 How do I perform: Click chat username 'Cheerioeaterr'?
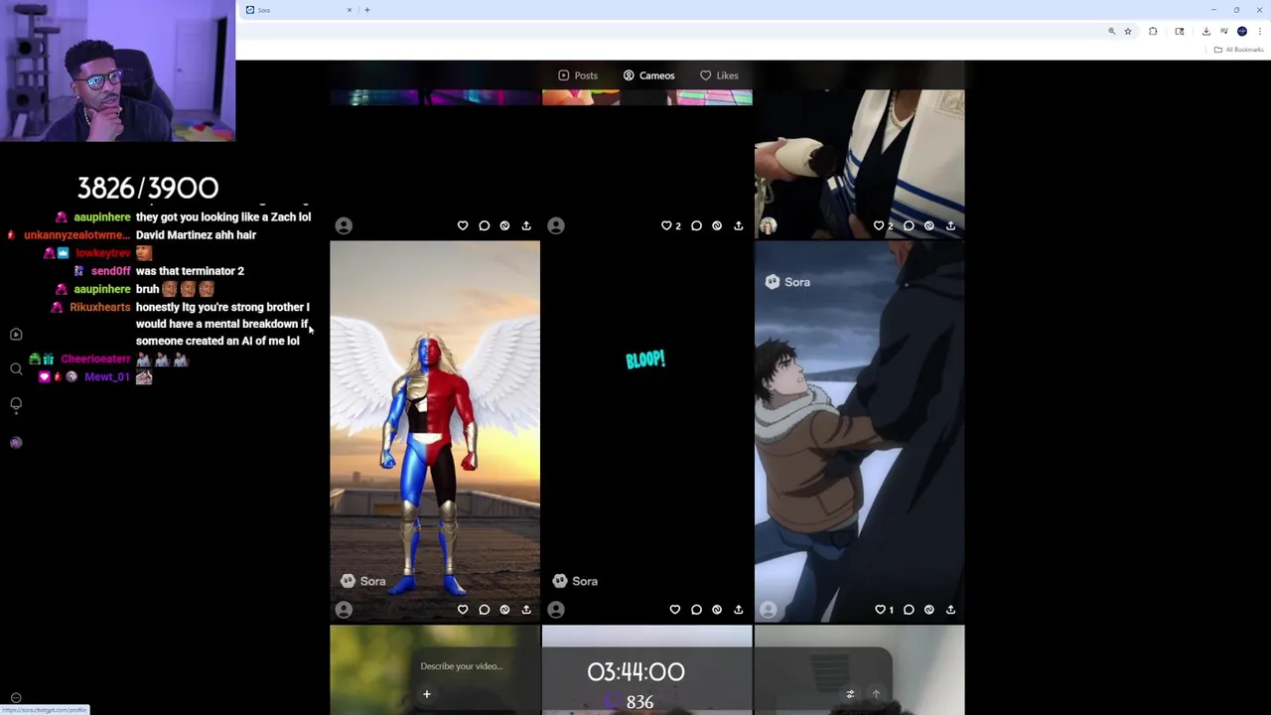[95, 359]
